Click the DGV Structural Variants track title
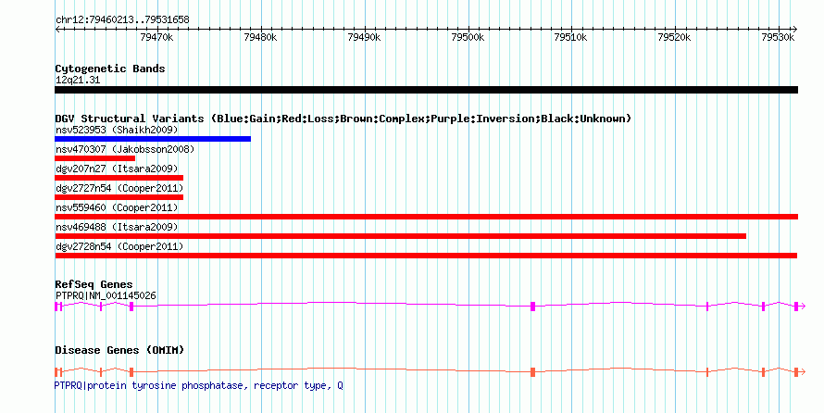This screenshot has width=824, height=413. click(x=343, y=119)
